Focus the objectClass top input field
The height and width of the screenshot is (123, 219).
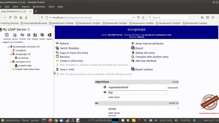click(138, 92)
